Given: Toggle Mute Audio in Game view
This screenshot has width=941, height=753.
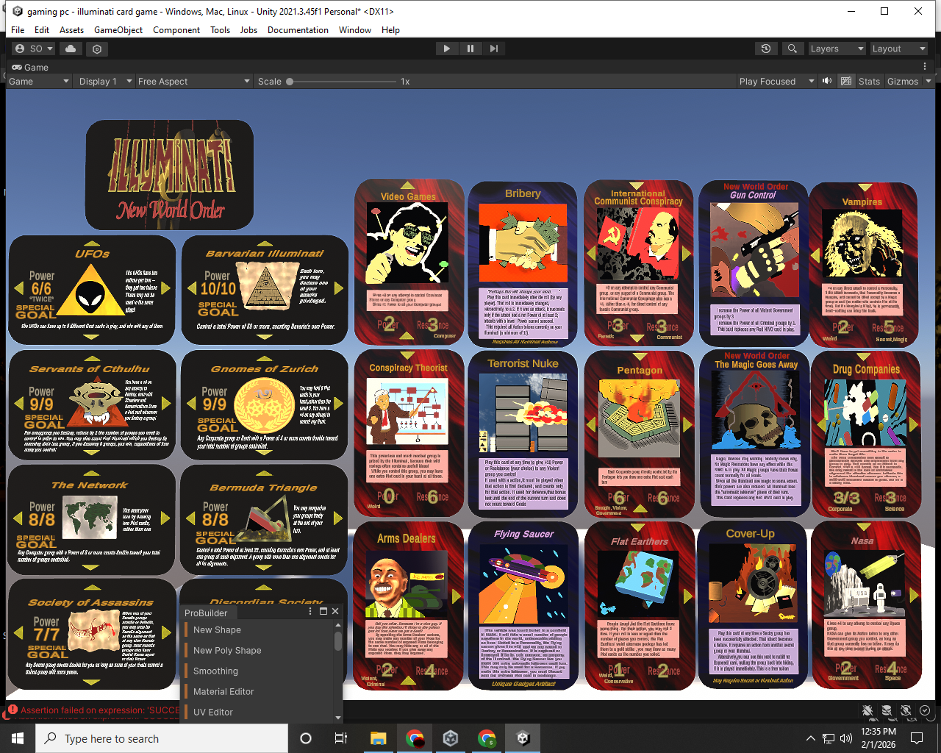Looking at the screenshot, I should [827, 81].
